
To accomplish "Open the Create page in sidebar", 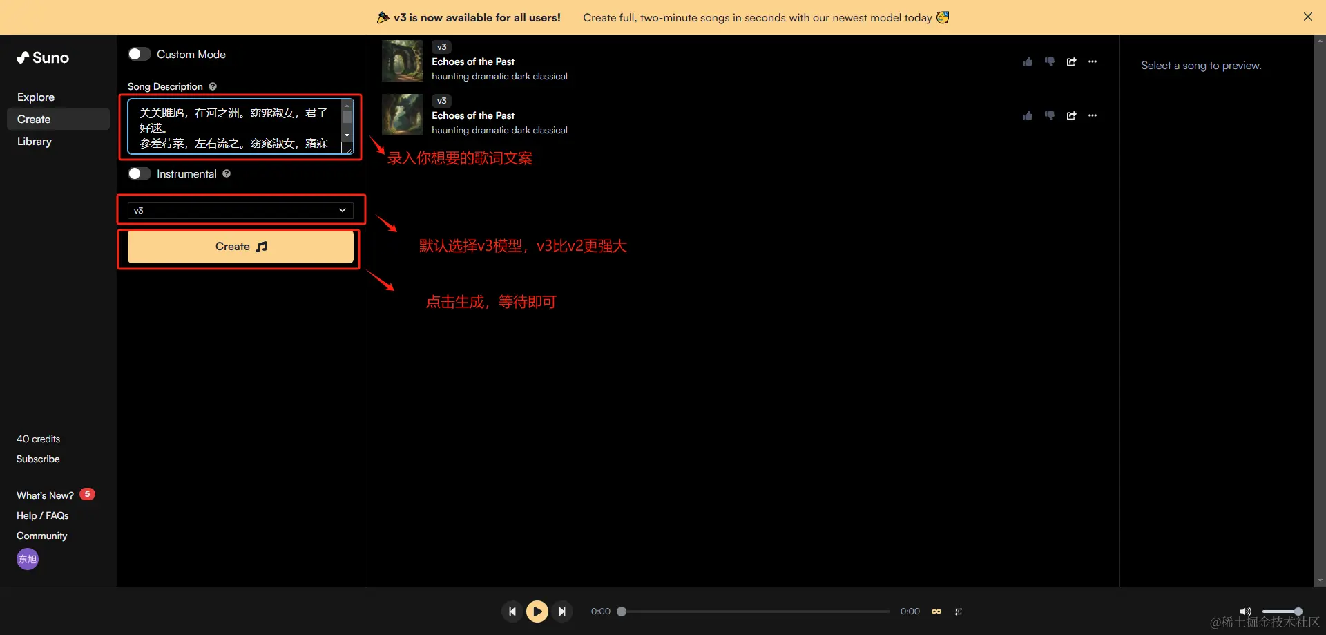I will [58, 119].
